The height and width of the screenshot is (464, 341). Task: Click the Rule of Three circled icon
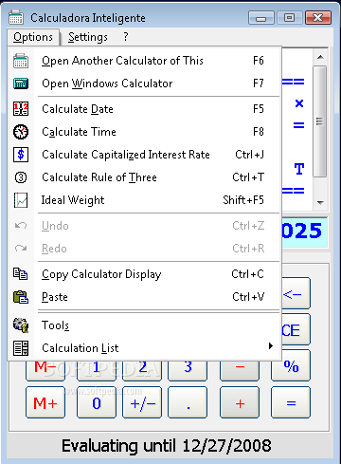point(21,177)
